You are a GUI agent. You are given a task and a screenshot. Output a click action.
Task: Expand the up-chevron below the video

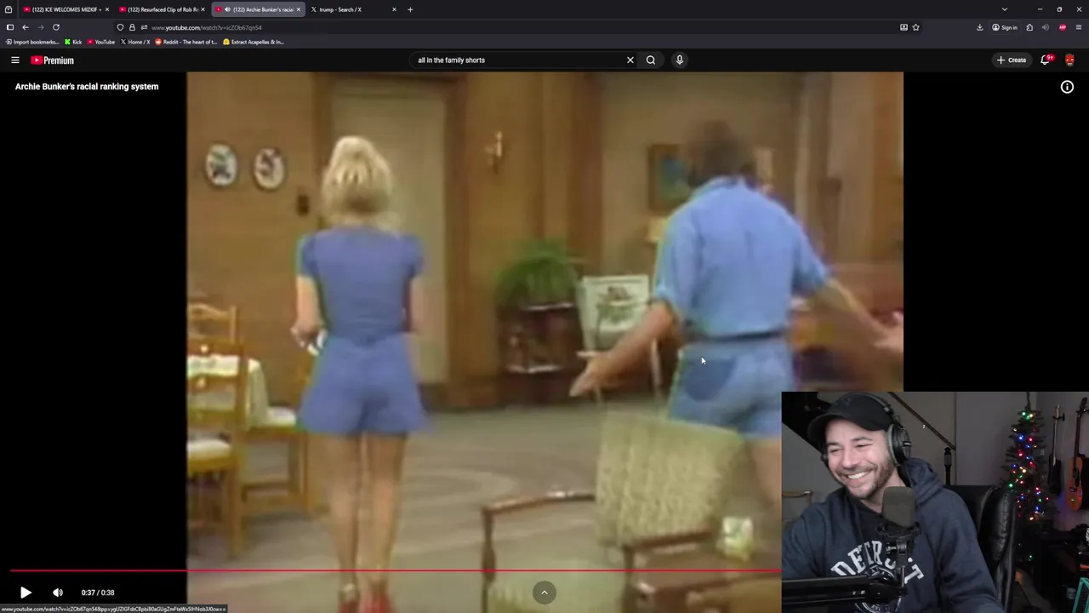pyautogui.click(x=544, y=593)
